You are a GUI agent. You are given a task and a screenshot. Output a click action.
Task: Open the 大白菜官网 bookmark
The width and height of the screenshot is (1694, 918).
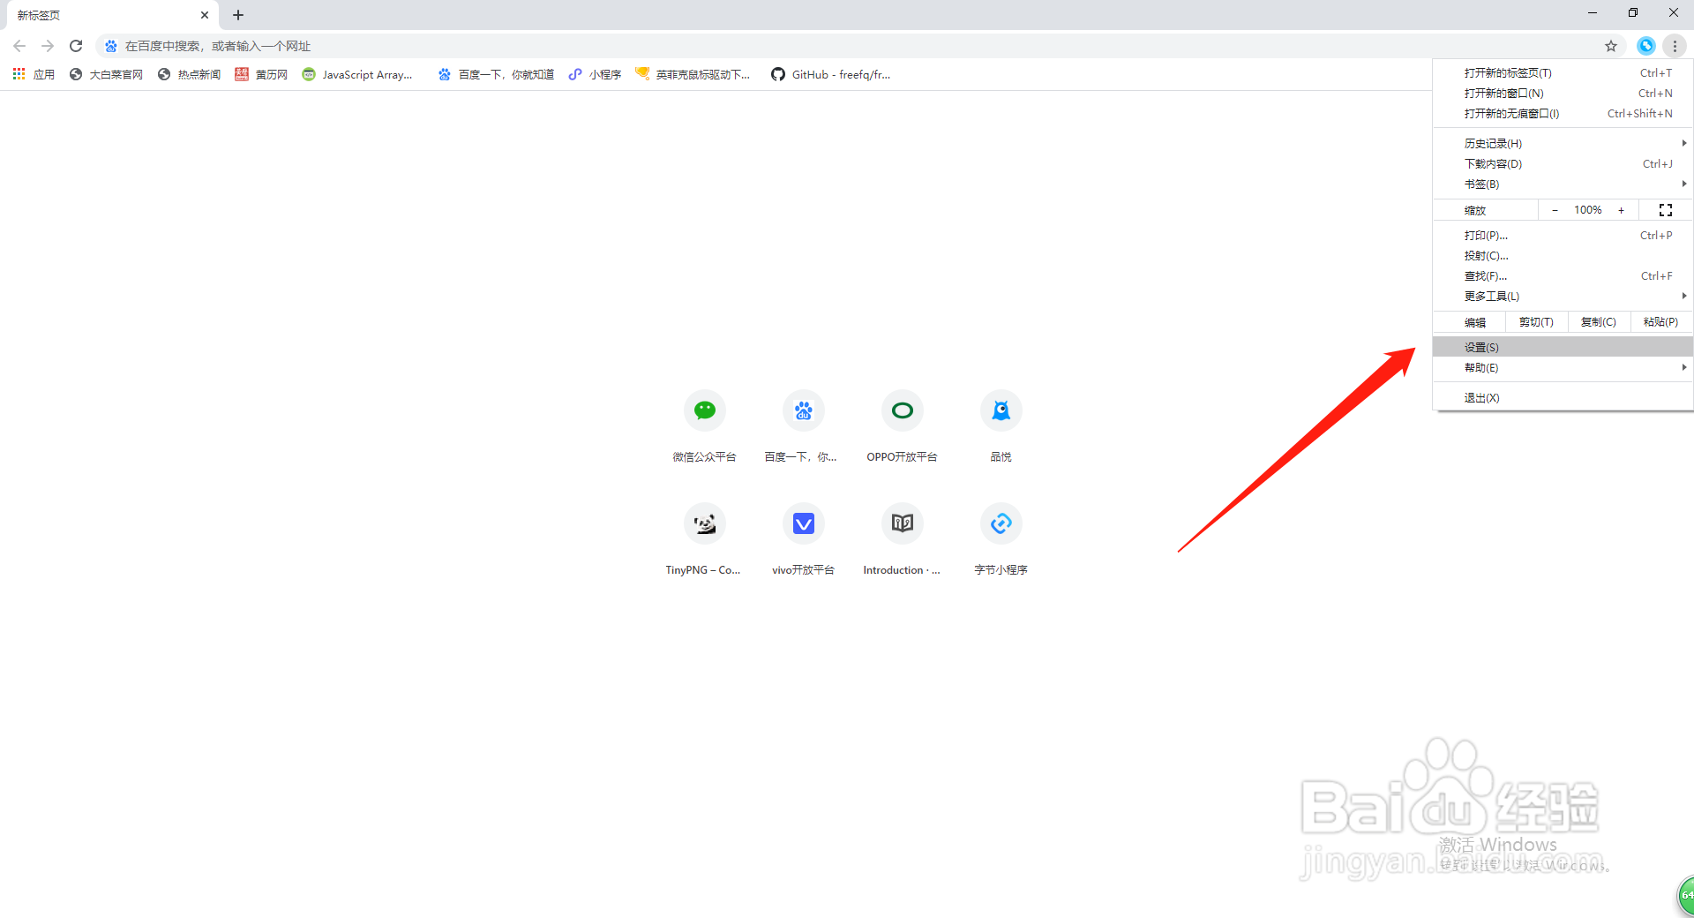[x=106, y=75]
